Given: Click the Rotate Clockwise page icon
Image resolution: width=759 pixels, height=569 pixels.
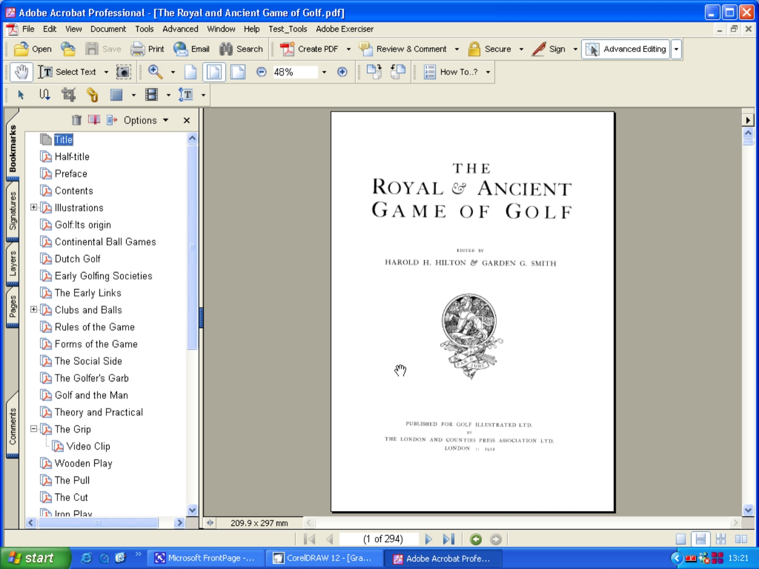Looking at the screenshot, I should click(x=374, y=72).
